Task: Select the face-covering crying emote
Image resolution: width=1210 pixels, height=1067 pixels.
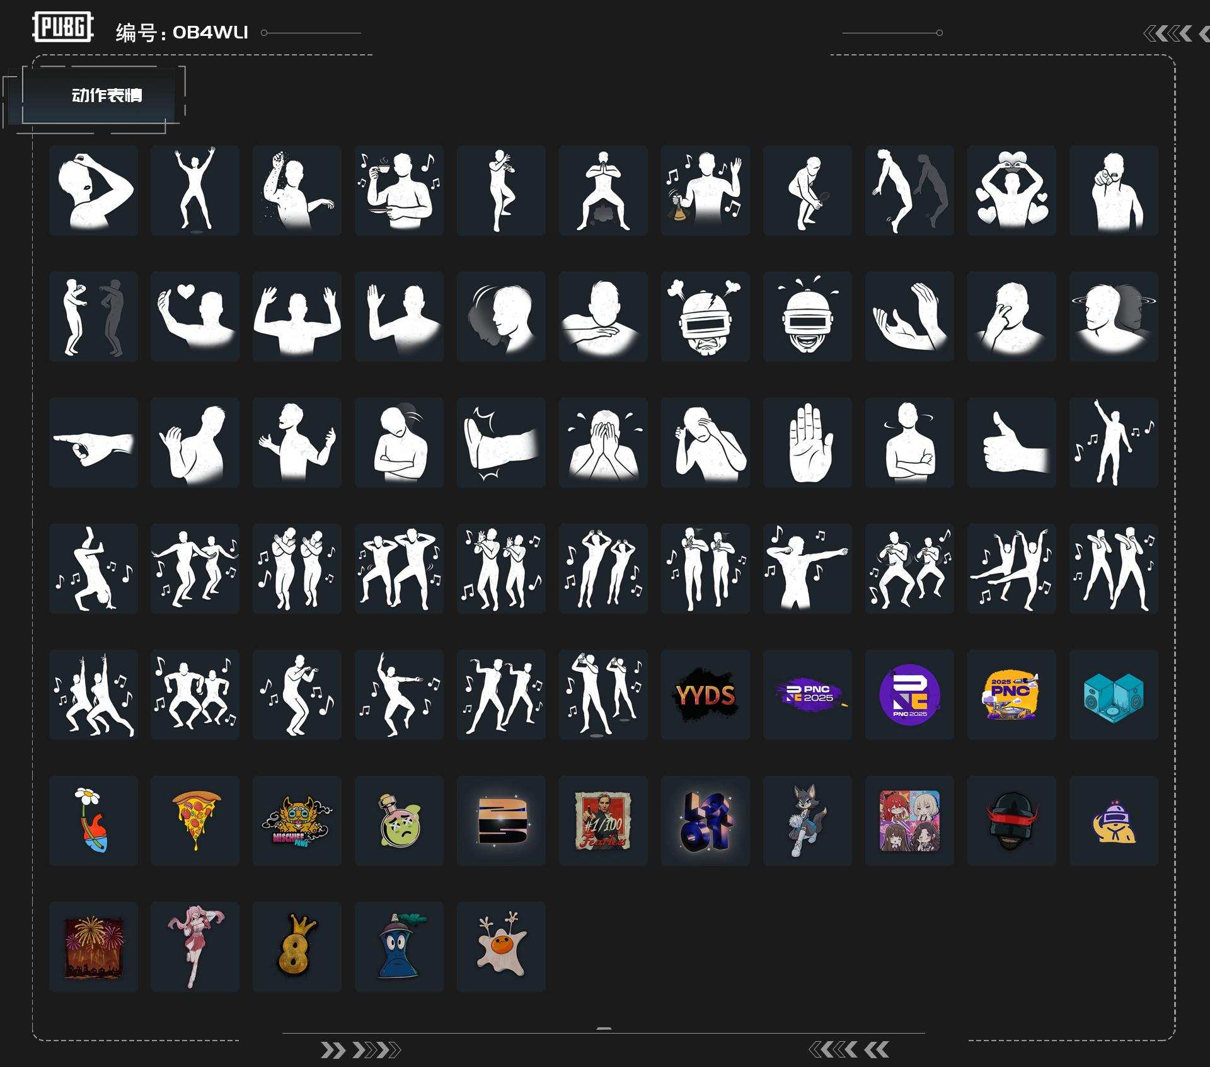Action: 603,442
